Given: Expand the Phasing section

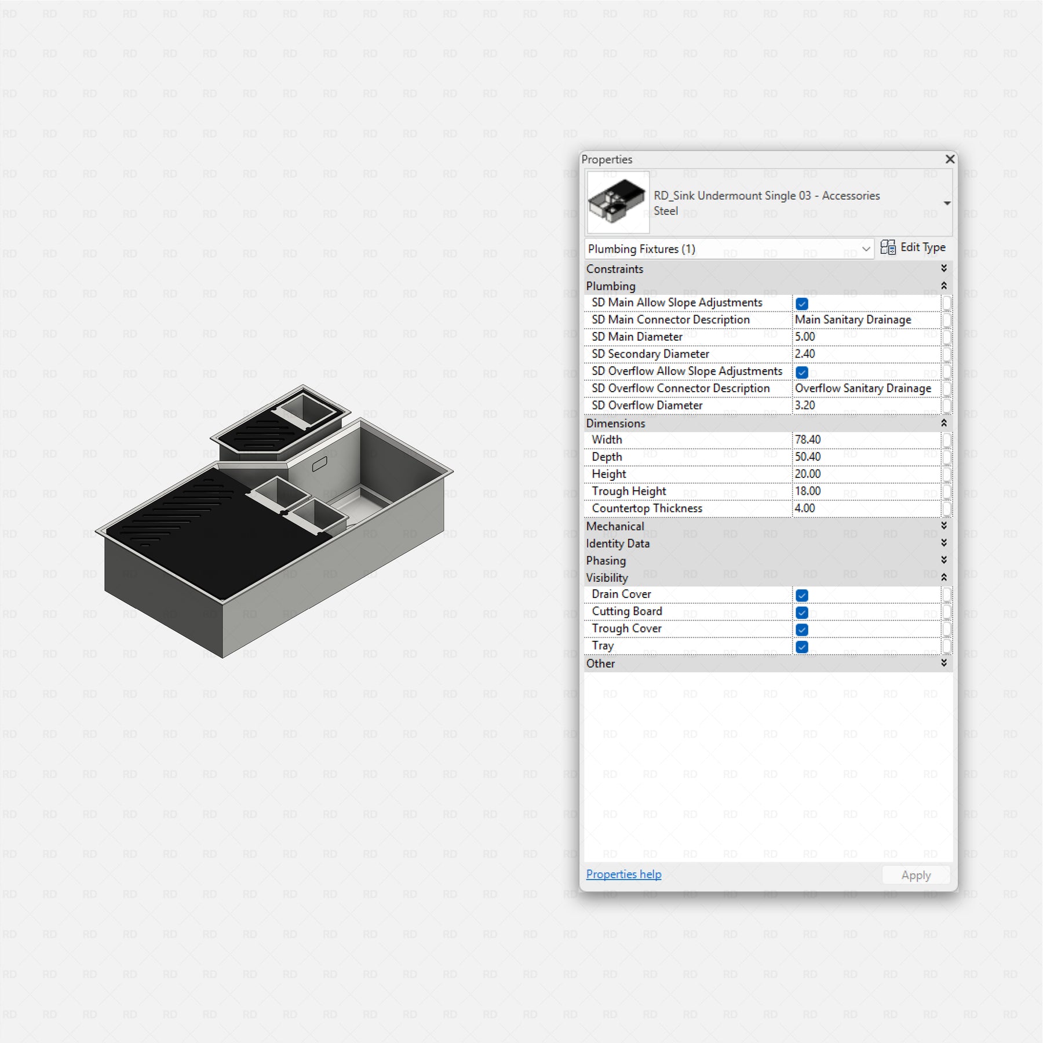Looking at the screenshot, I should 943,560.
